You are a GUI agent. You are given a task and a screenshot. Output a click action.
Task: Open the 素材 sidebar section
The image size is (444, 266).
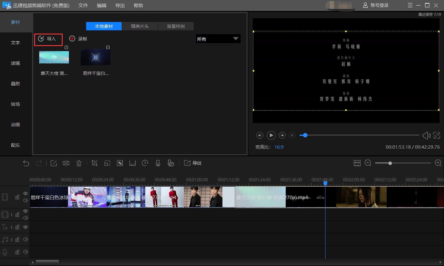click(15, 22)
